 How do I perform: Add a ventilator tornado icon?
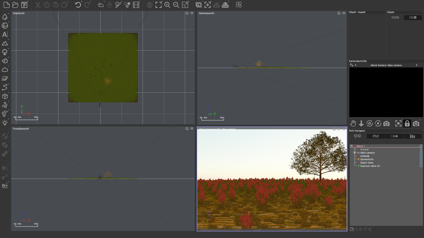(5, 114)
